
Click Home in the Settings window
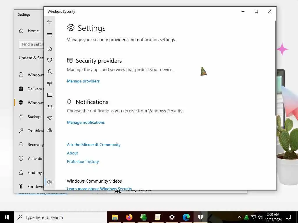coord(29,31)
